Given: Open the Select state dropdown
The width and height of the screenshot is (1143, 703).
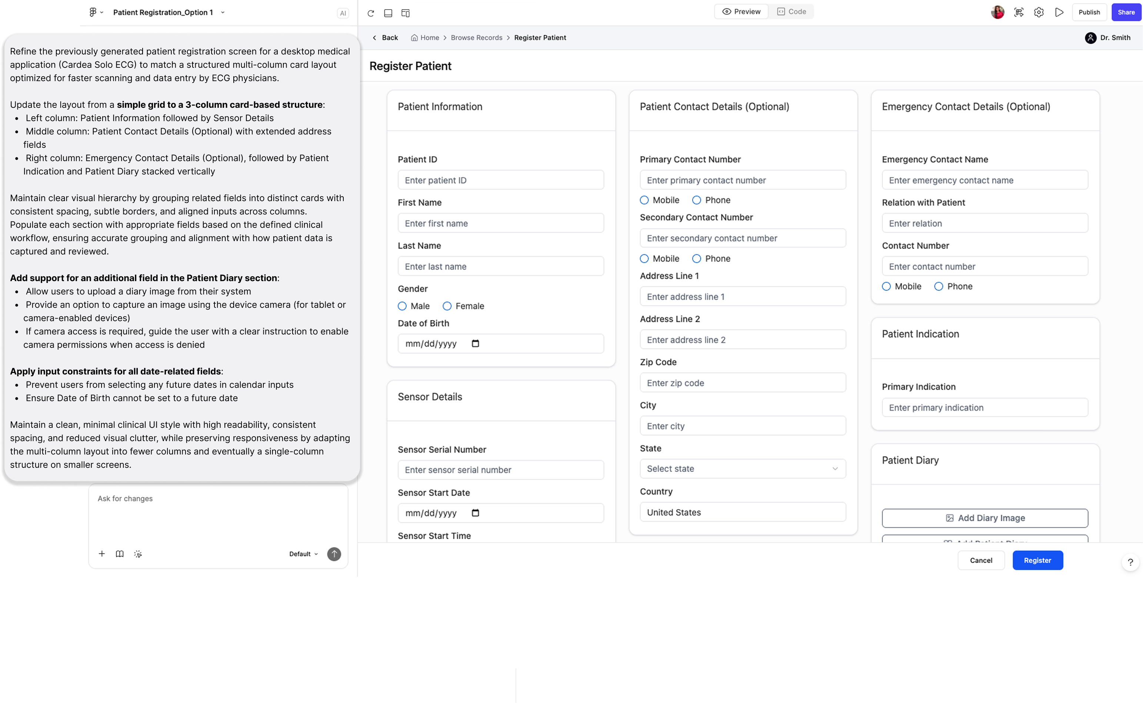Looking at the screenshot, I should (742, 469).
